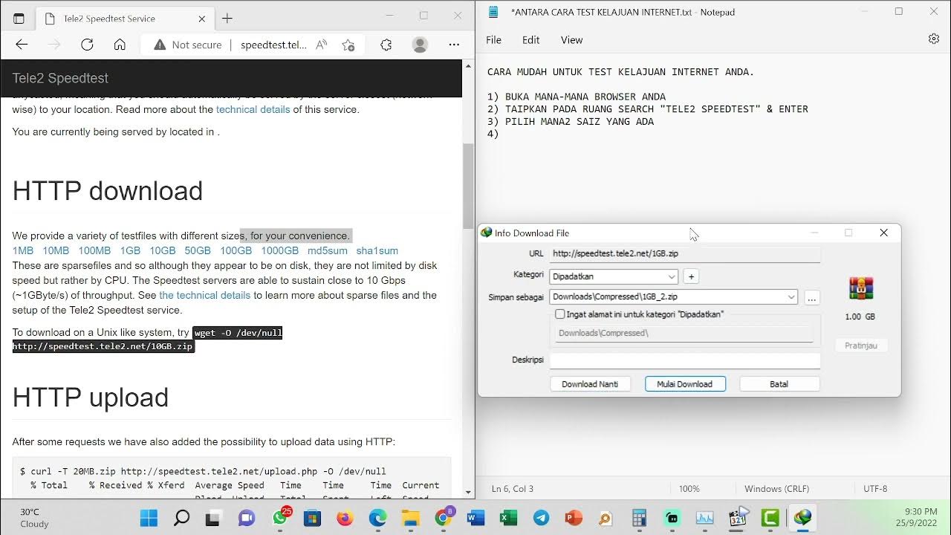The width and height of the screenshot is (951, 535).
Task: Reload the Tele2 Speedtest page
Action: 87,45
